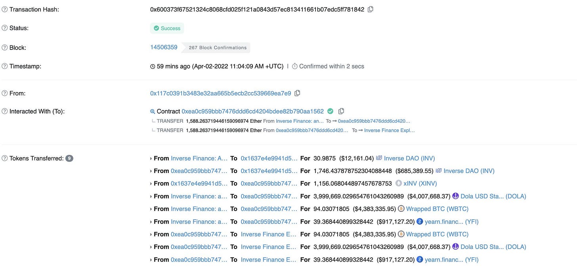Open Inverse DAO (INV) link in 1,746.437 row

pyautogui.click(x=469, y=171)
